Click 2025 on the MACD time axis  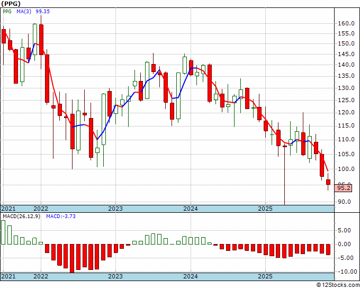[265, 276]
